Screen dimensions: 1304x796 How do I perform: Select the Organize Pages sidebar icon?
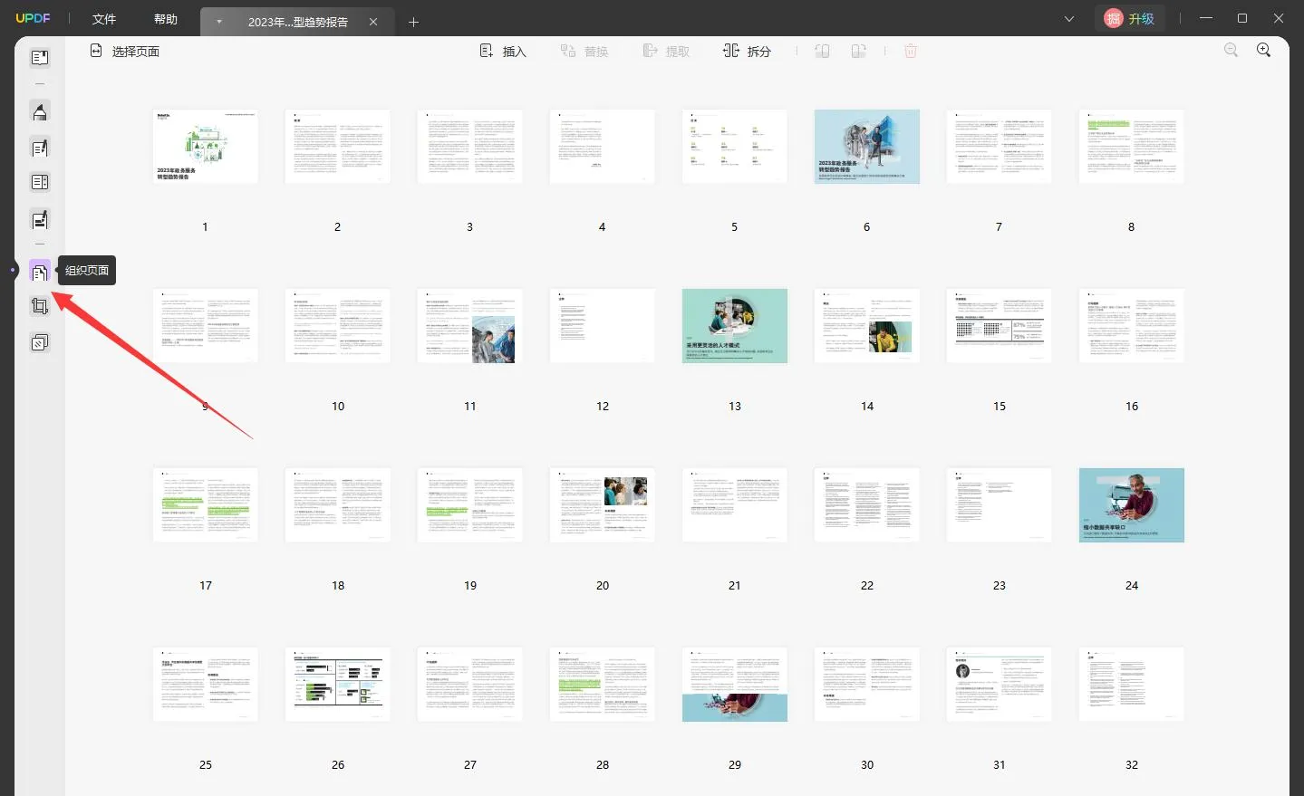pyautogui.click(x=40, y=271)
